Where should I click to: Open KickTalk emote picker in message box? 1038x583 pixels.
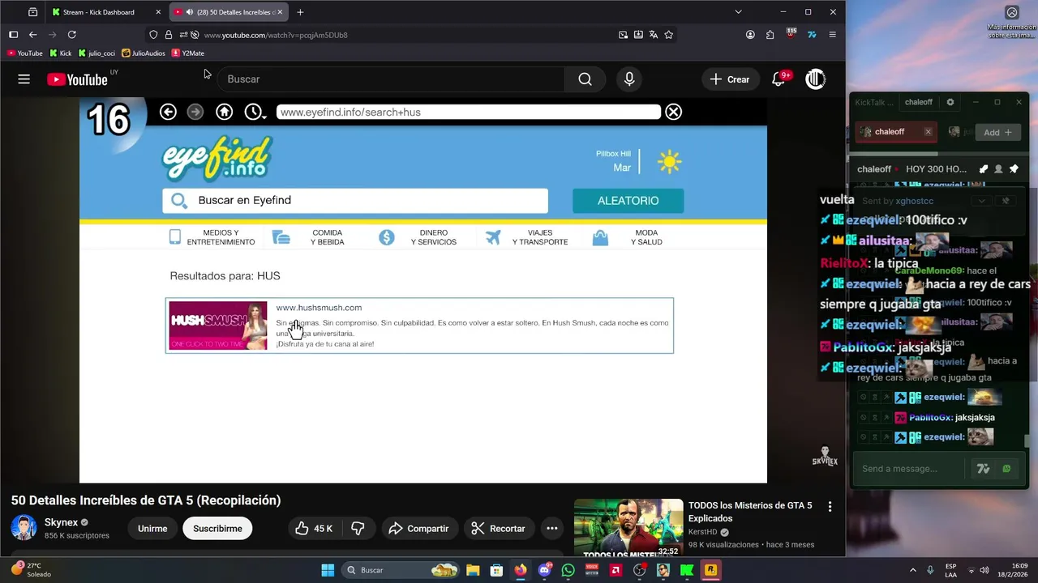click(1007, 469)
